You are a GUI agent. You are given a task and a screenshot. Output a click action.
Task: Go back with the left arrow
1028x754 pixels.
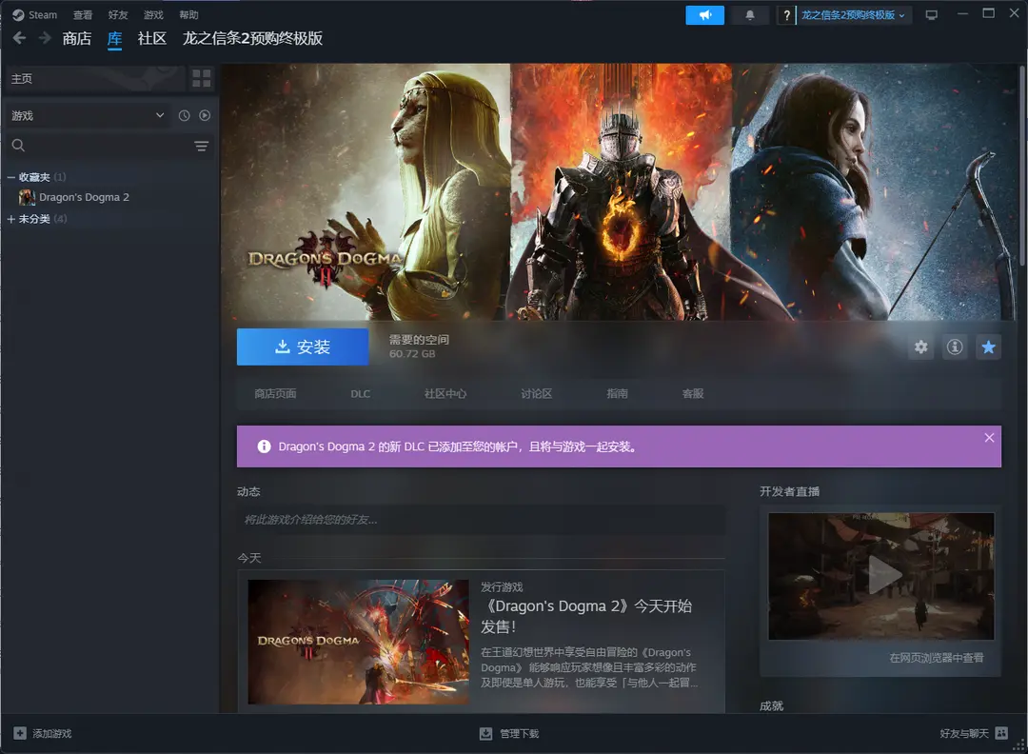coord(20,38)
